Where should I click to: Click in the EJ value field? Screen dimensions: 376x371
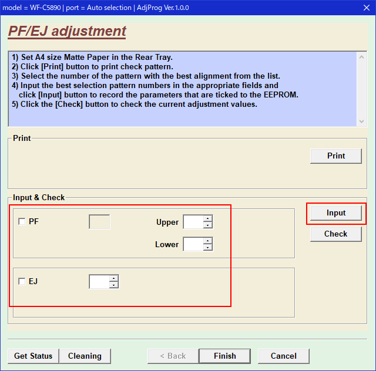click(x=99, y=282)
